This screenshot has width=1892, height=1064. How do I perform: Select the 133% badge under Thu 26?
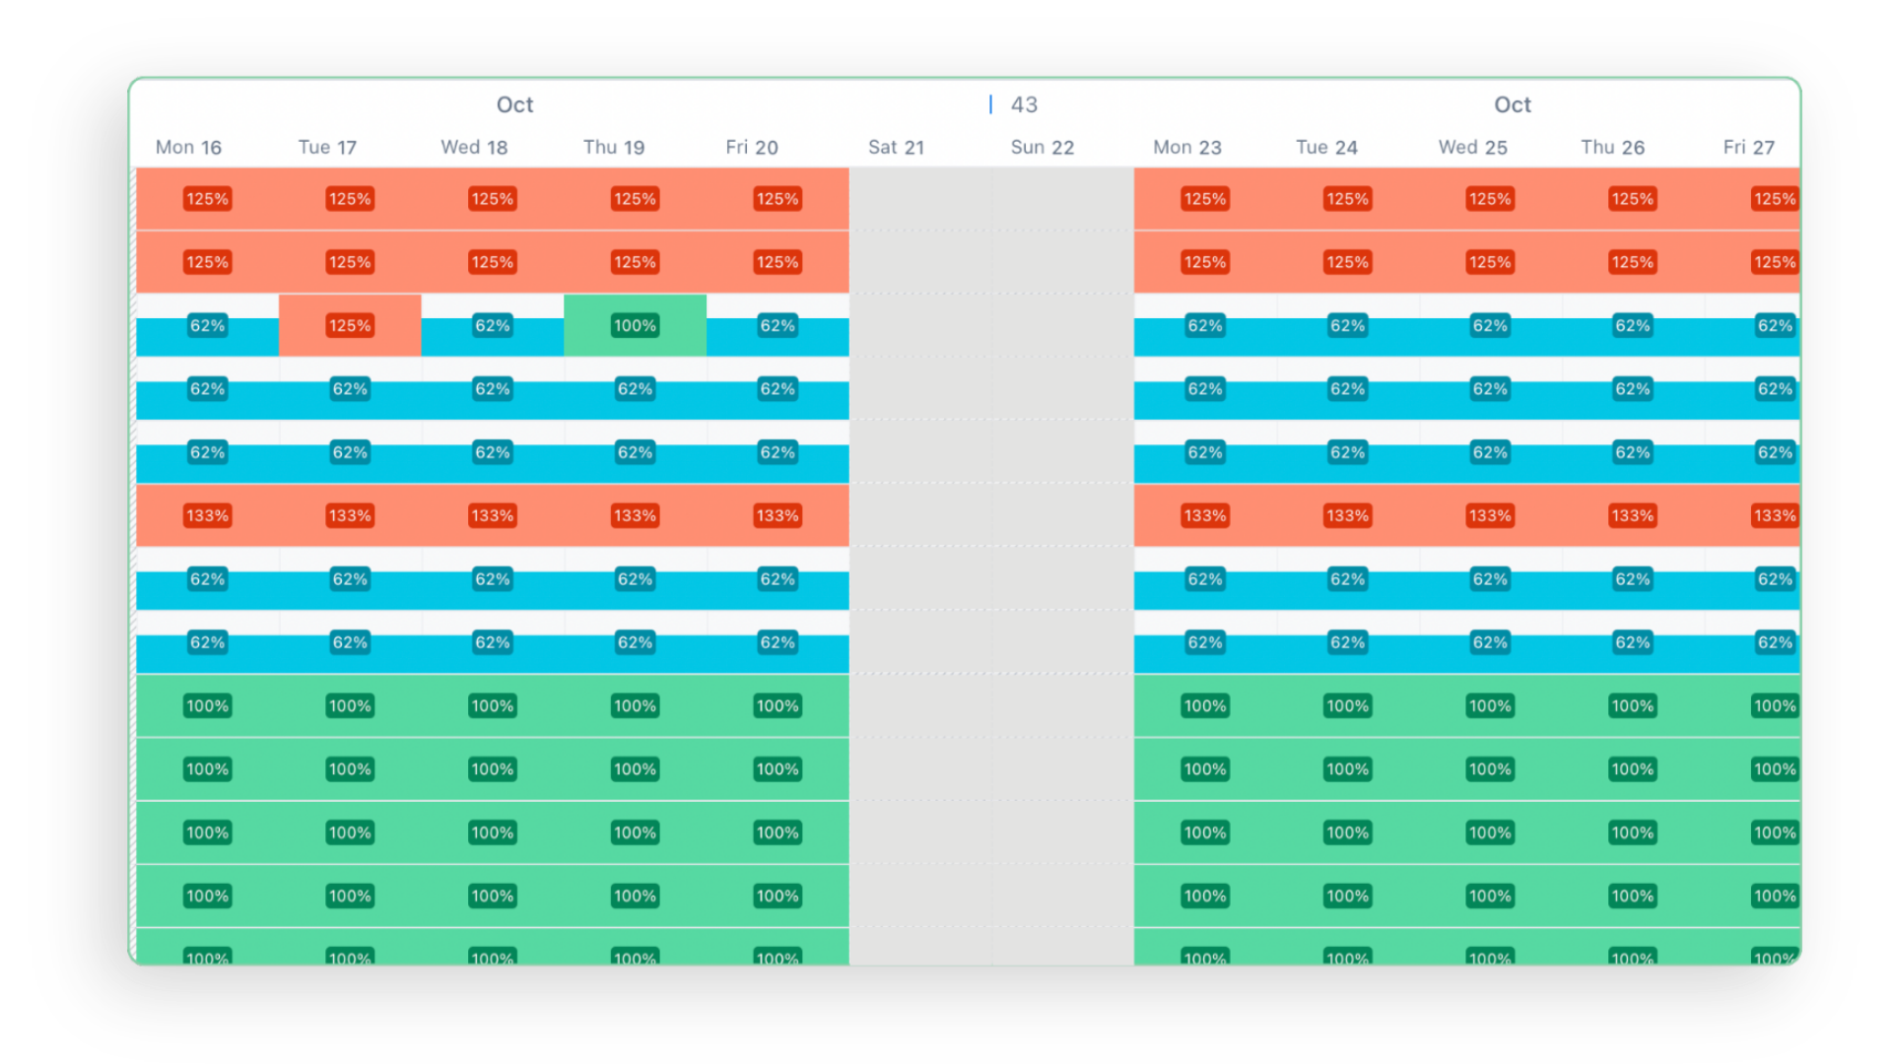1632,514
